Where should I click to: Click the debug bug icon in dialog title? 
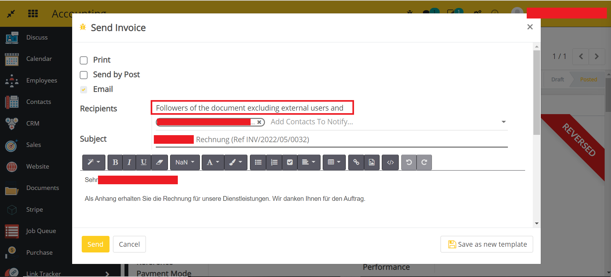coord(83,27)
